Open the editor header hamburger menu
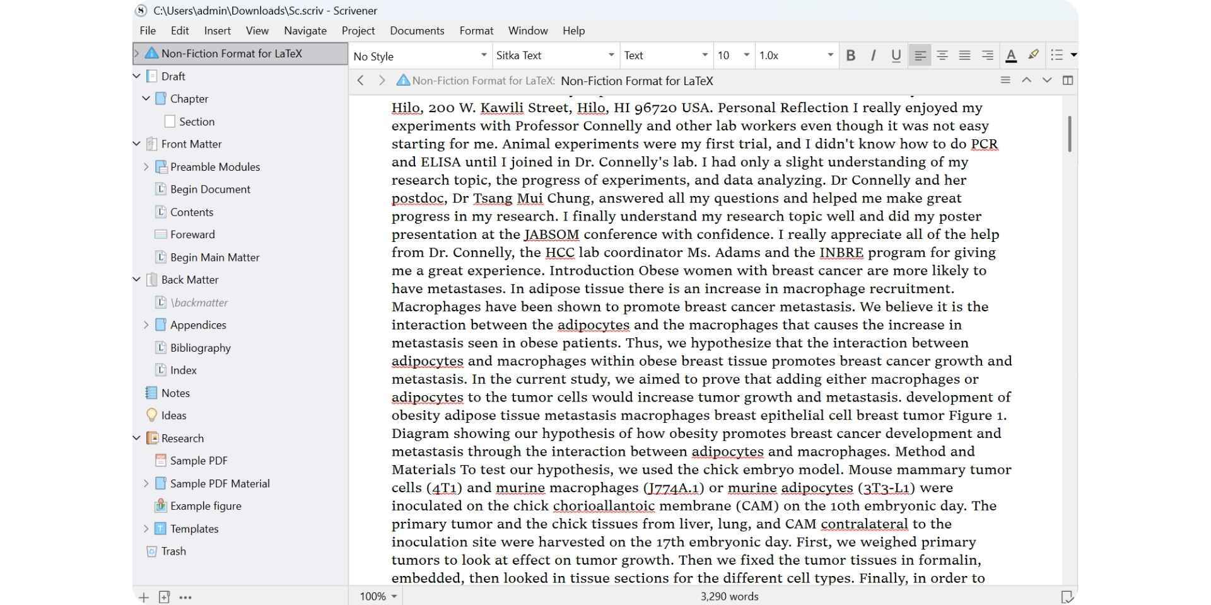This screenshot has height=605, width=1211. coord(1005,81)
